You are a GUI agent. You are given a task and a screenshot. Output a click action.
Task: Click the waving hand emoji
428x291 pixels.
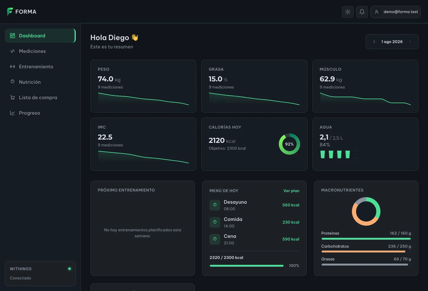(x=135, y=37)
